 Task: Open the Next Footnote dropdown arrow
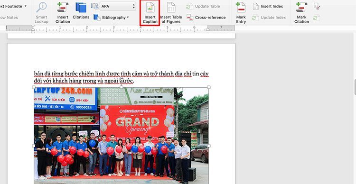(x=26, y=6)
